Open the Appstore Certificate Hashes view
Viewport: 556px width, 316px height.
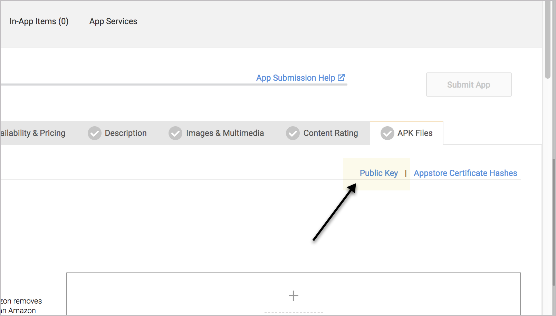pyautogui.click(x=465, y=173)
